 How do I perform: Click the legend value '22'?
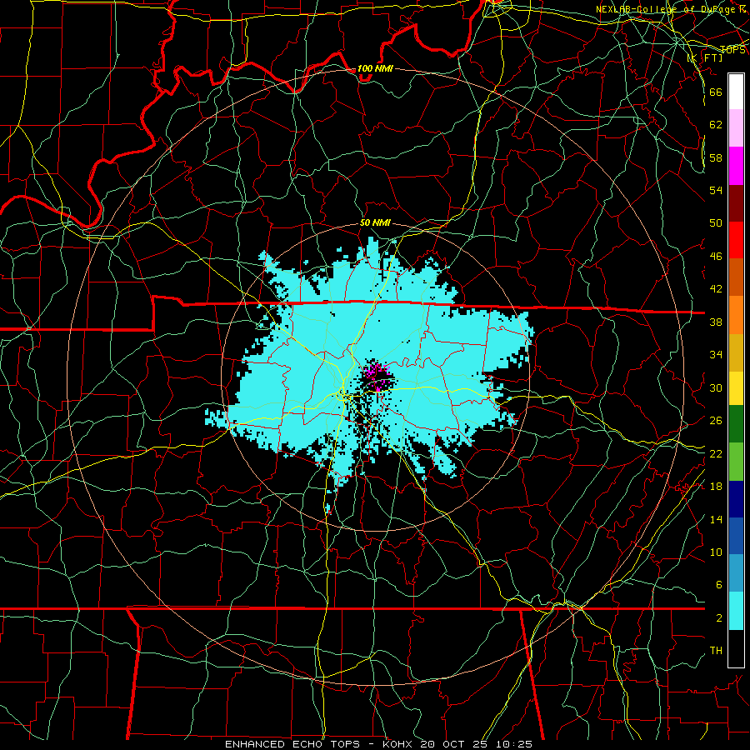pyautogui.click(x=716, y=453)
